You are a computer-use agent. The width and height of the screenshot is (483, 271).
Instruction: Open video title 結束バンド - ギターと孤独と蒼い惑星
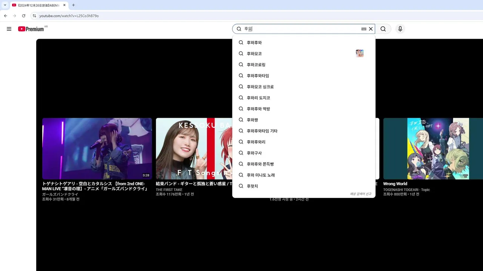pos(194,184)
